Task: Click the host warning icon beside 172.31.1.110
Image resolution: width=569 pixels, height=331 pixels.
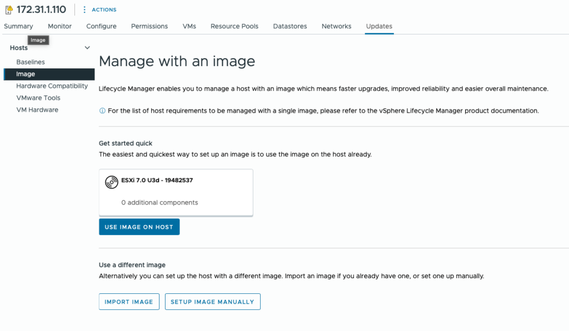Action: 9,9
